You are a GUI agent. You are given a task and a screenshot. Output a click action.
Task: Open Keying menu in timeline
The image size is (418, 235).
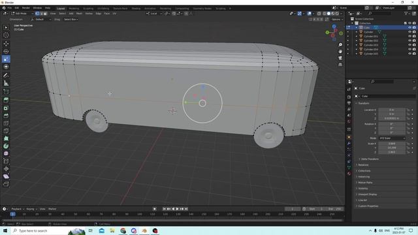[x=31, y=209]
